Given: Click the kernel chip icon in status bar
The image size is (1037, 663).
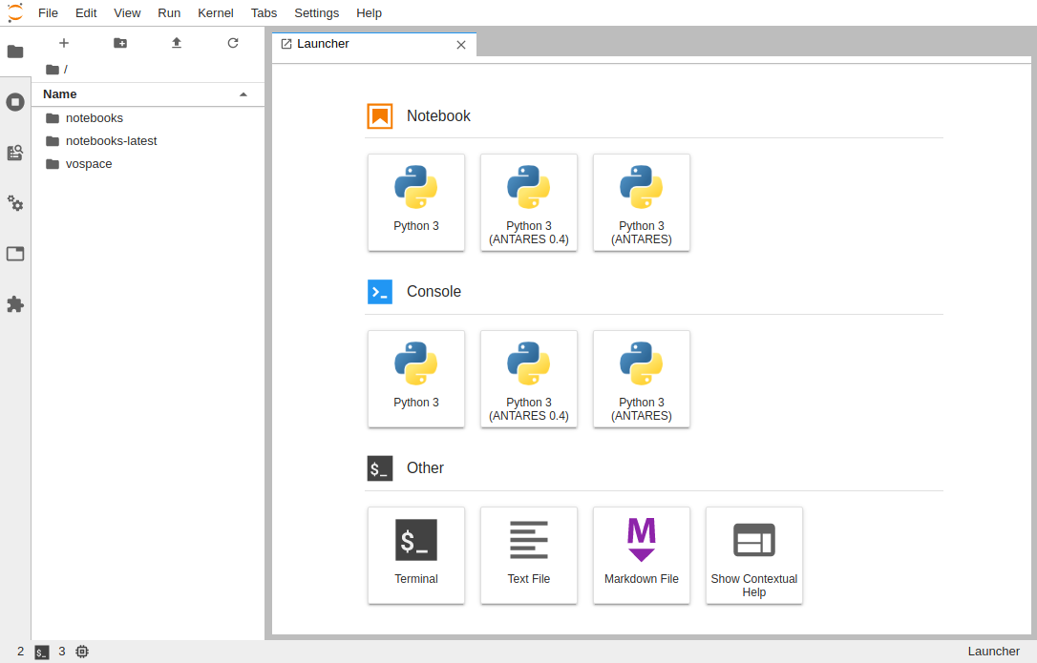Looking at the screenshot, I should tap(82, 652).
